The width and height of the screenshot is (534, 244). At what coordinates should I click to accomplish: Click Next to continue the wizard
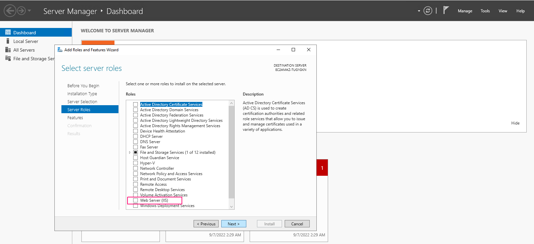click(234, 224)
